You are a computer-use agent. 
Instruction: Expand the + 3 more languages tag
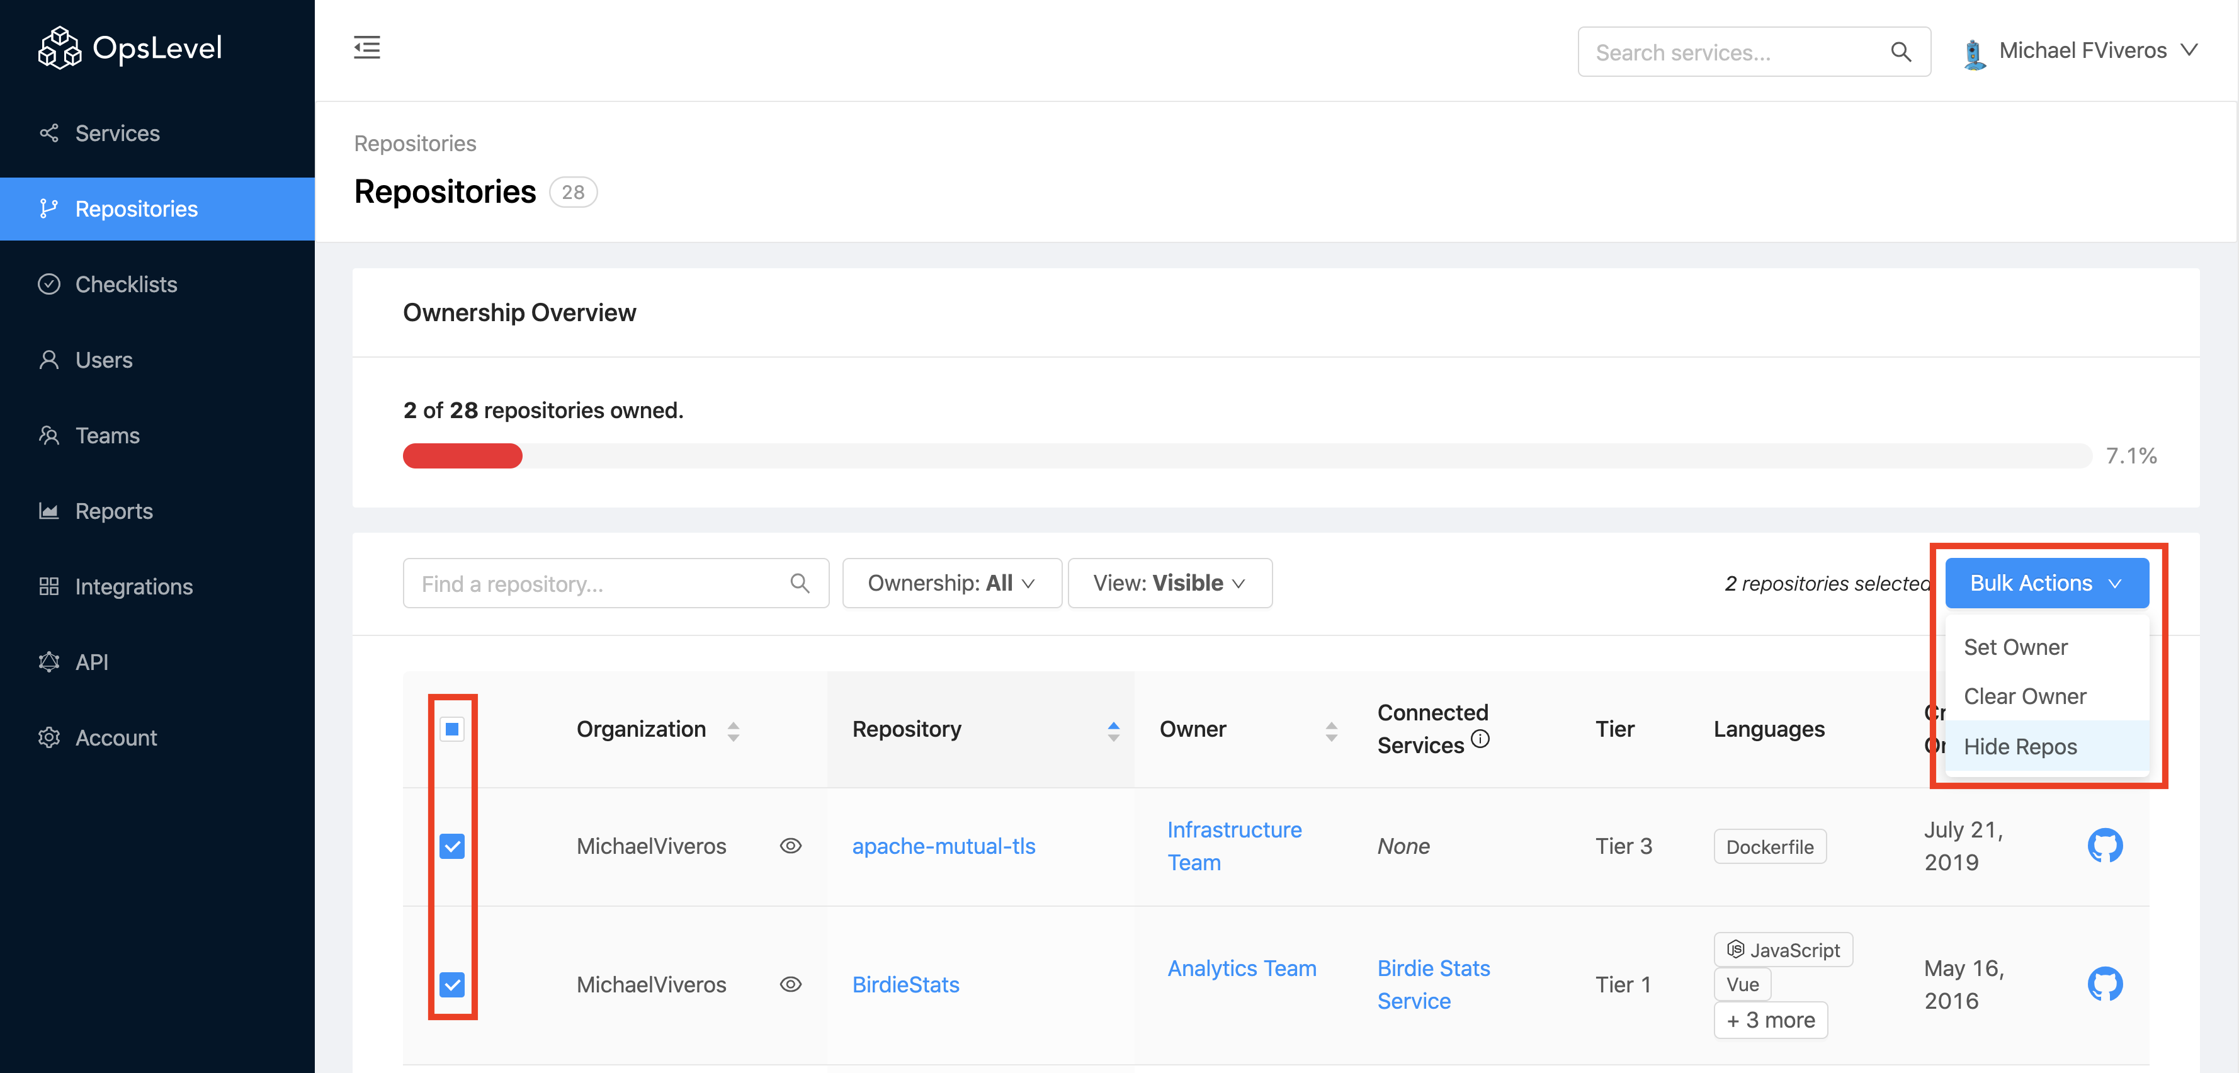pos(1771,1020)
